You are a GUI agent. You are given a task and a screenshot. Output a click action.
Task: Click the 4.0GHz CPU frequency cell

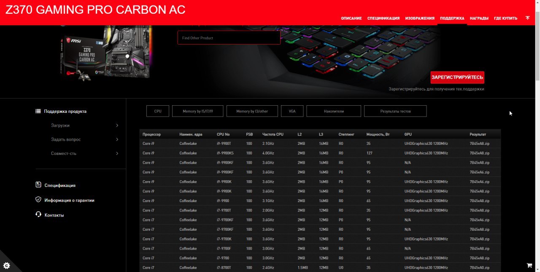268,153
